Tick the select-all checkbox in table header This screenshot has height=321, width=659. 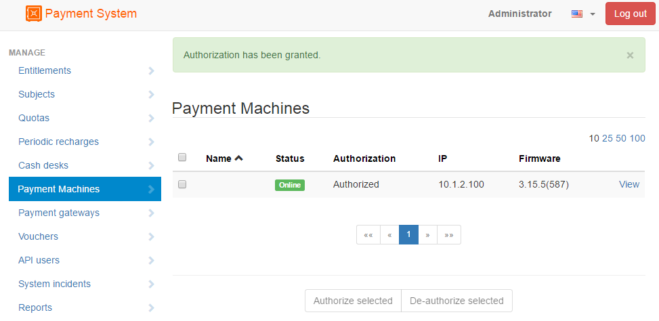[x=182, y=158]
